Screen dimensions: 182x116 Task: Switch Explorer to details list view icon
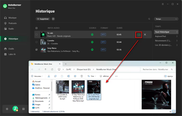pos(170,112)
